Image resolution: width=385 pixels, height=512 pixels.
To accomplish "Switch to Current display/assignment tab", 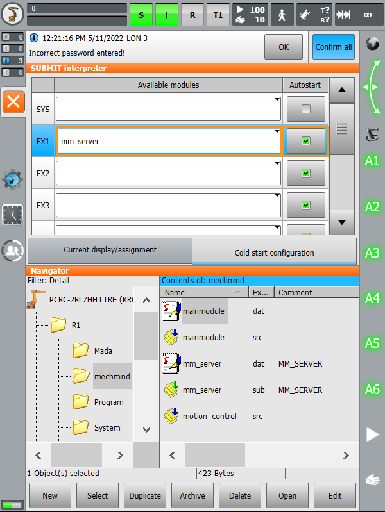I will [110, 250].
